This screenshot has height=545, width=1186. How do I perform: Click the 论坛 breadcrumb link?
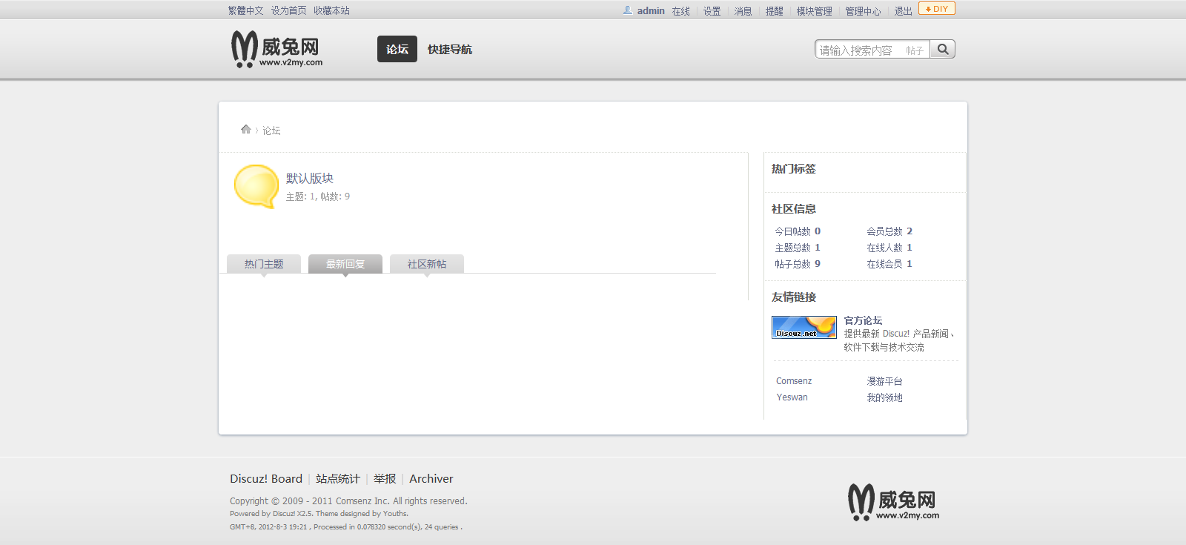pos(271,131)
